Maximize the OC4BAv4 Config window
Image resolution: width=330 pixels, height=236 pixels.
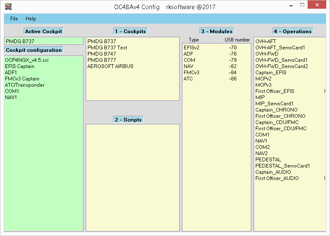tap(302, 5)
